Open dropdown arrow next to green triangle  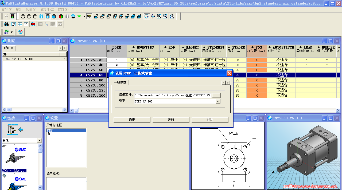click(84, 16)
